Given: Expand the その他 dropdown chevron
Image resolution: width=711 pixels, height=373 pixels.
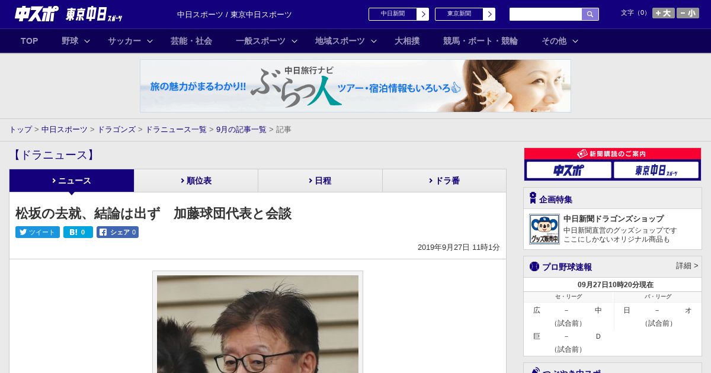Looking at the screenshot, I should 575,41.
